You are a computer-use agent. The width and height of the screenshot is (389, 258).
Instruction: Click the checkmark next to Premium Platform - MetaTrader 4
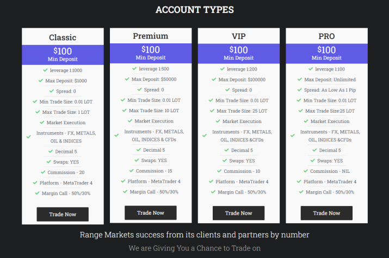[x=123, y=181]
